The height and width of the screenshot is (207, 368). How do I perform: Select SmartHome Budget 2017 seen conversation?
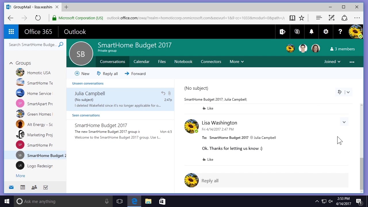[120, 131]
